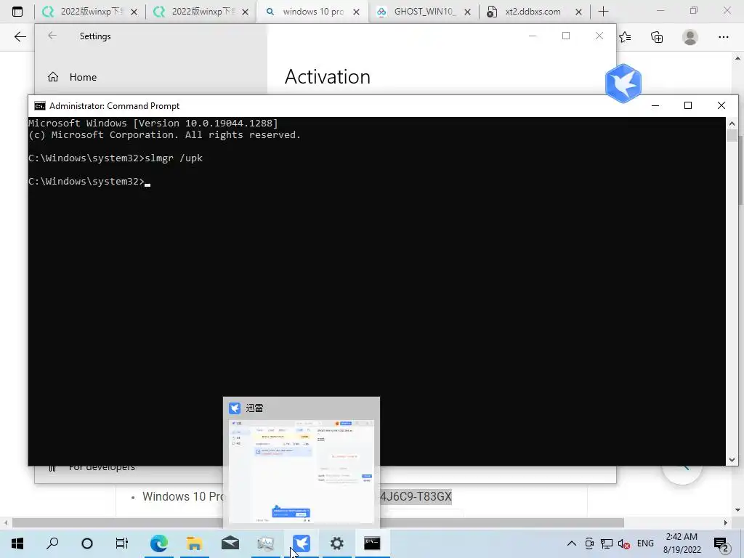Go back in Edge browser
Screen dimensions: 744x558
[x=20, y=37]
